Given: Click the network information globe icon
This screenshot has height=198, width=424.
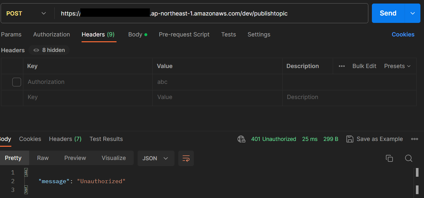Looking at the screenshot, I should [241, 139].
